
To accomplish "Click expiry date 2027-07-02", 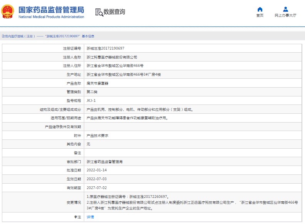I will tap(97, 188).
